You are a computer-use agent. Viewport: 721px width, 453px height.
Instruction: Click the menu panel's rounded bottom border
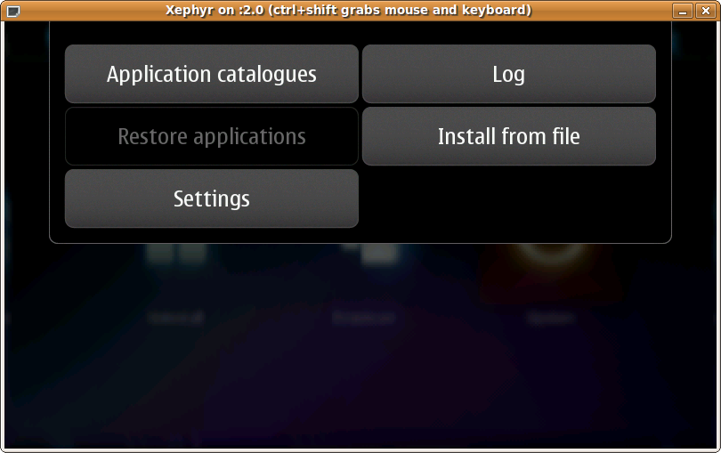pos(360,243)
